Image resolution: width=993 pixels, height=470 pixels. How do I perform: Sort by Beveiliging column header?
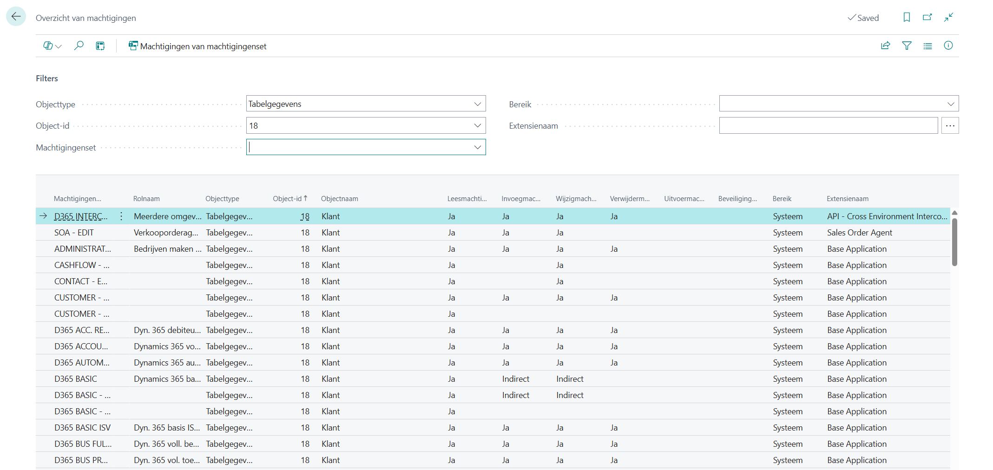[x=737, y=198]
